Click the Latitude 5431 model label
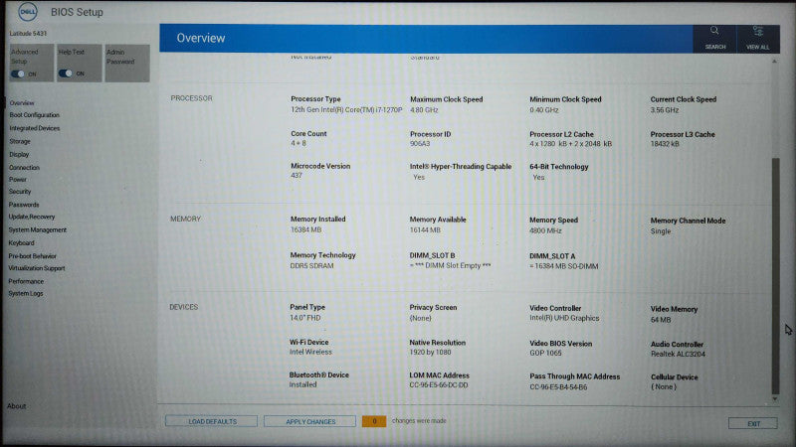The image size is (796, 447). click(x=28, y=34)
